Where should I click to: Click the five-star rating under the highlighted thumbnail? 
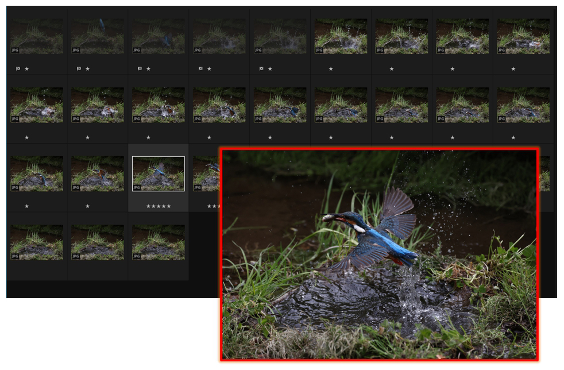[158, 206]
